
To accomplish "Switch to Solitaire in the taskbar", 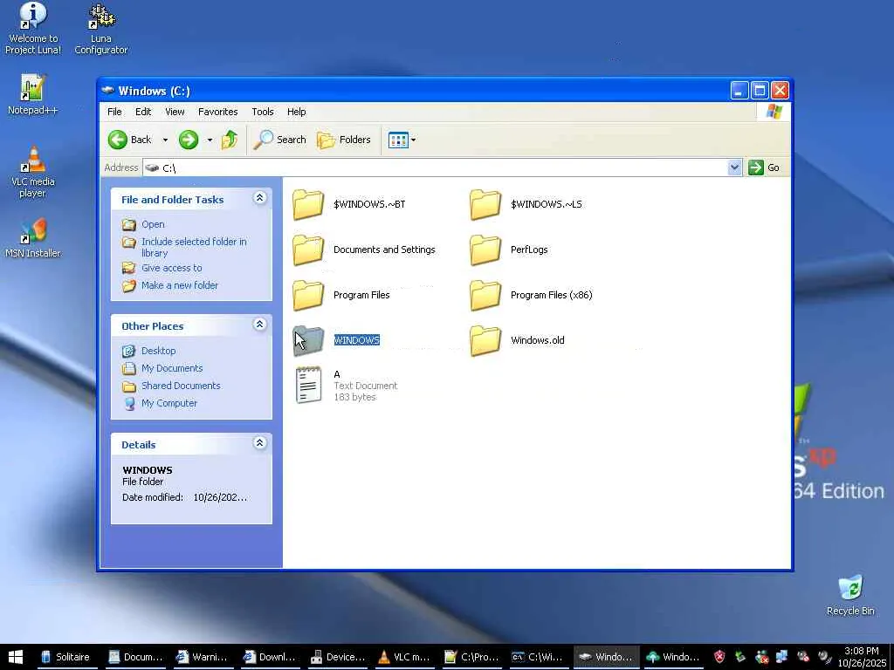I will coord(65,657).
